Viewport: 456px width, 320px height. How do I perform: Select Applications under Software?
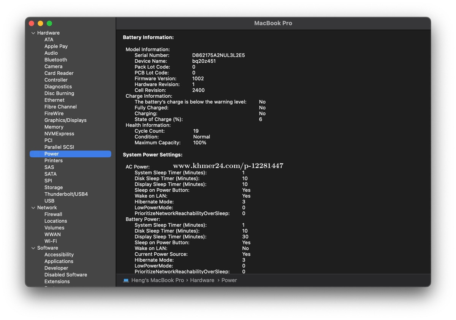tap(59, 261)
